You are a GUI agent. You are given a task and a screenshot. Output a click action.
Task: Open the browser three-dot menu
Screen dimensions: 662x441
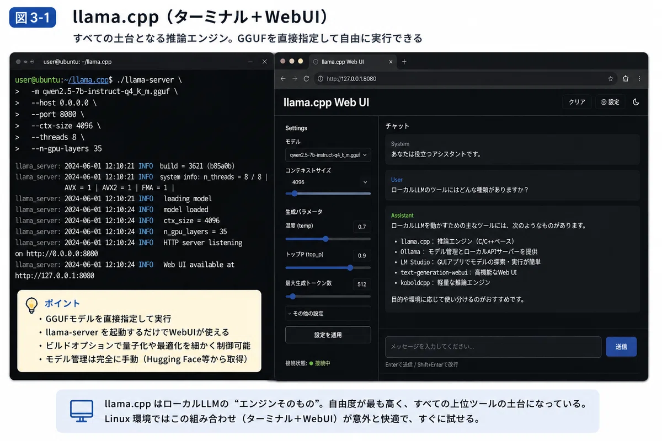[639, 79]
